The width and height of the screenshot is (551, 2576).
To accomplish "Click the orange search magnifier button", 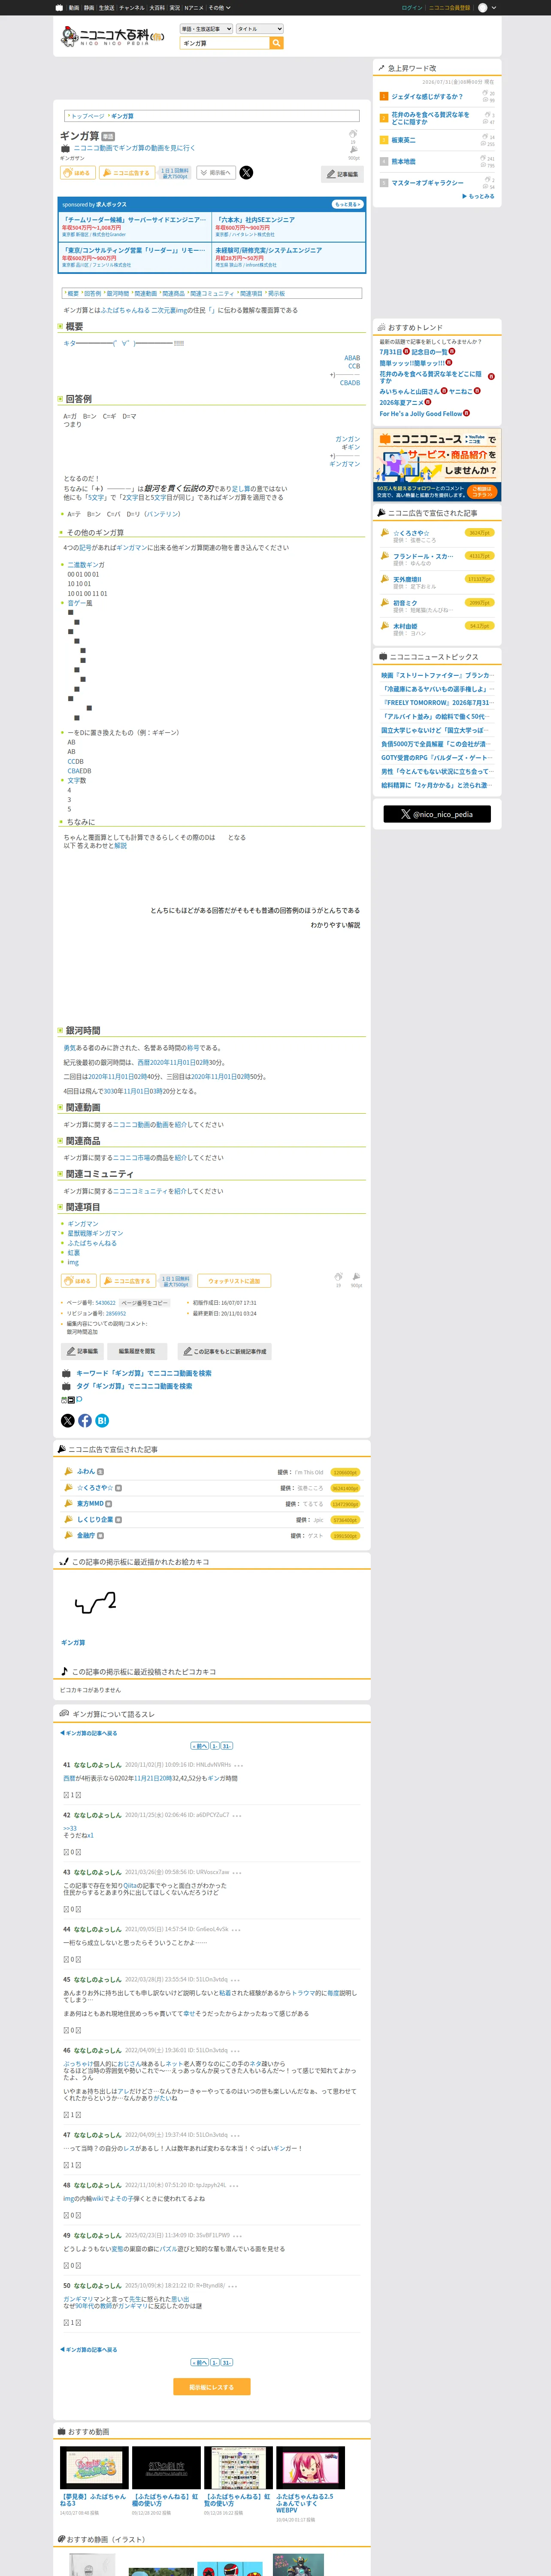I will click(x=277, y=43).
